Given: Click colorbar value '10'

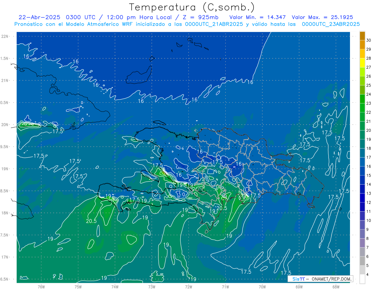Looking at the screenshot, I should click(369, 220).
